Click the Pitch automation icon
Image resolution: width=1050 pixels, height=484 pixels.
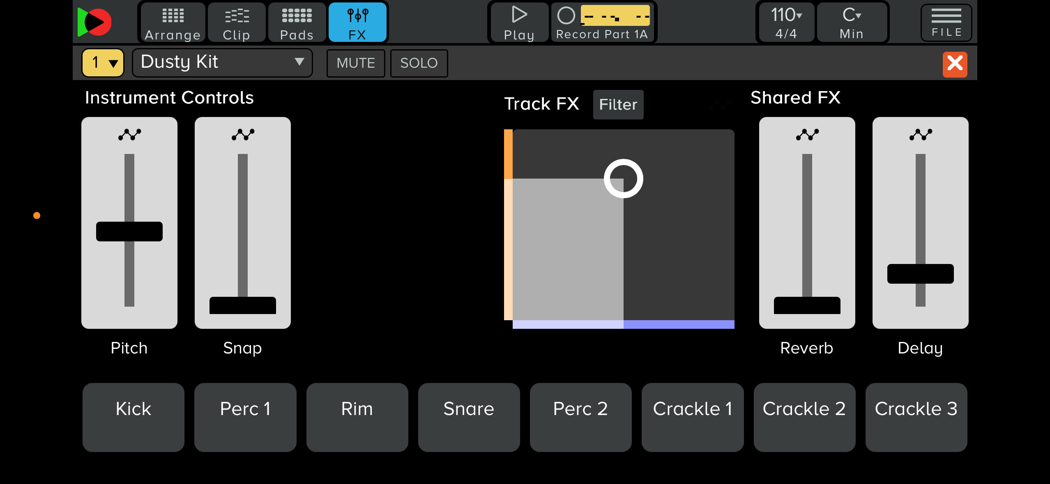click(x=129, y=135)
